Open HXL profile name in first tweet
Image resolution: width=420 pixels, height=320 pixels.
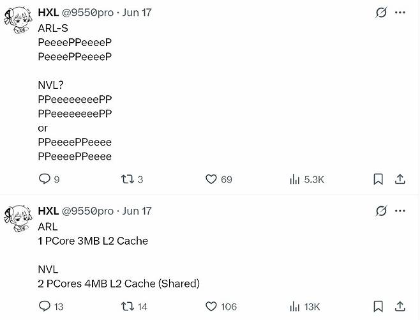(x=49, y=12)
